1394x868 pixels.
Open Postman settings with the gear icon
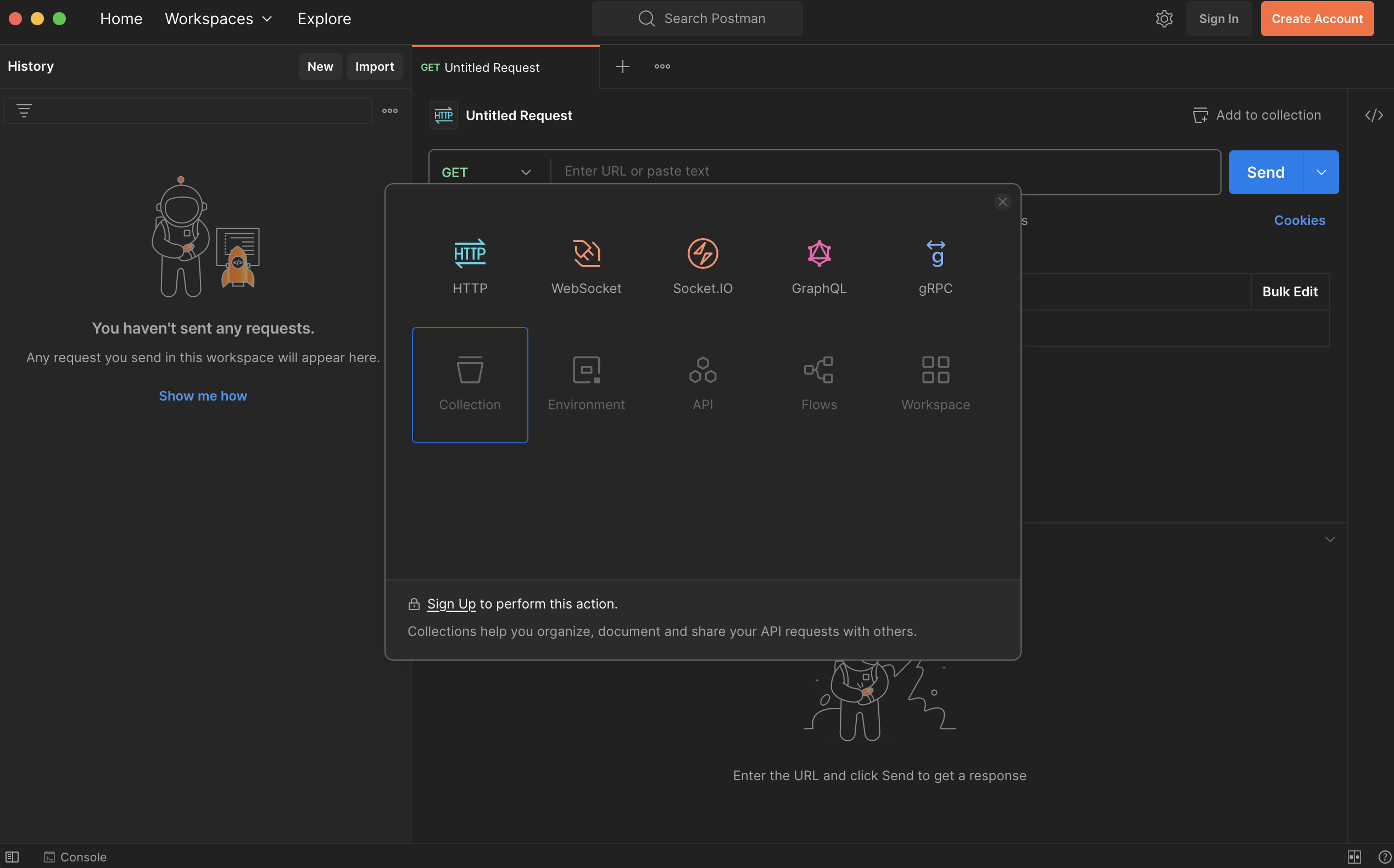(x=1164, y=18)
